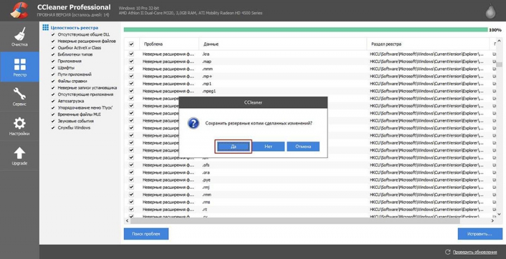Click the vertical scrollbar thumb
The image size is (506, 259).
pos(499,64)
